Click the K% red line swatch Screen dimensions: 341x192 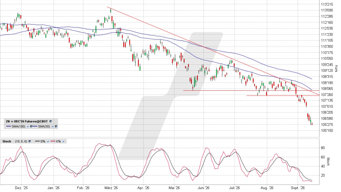coord(53,141)
